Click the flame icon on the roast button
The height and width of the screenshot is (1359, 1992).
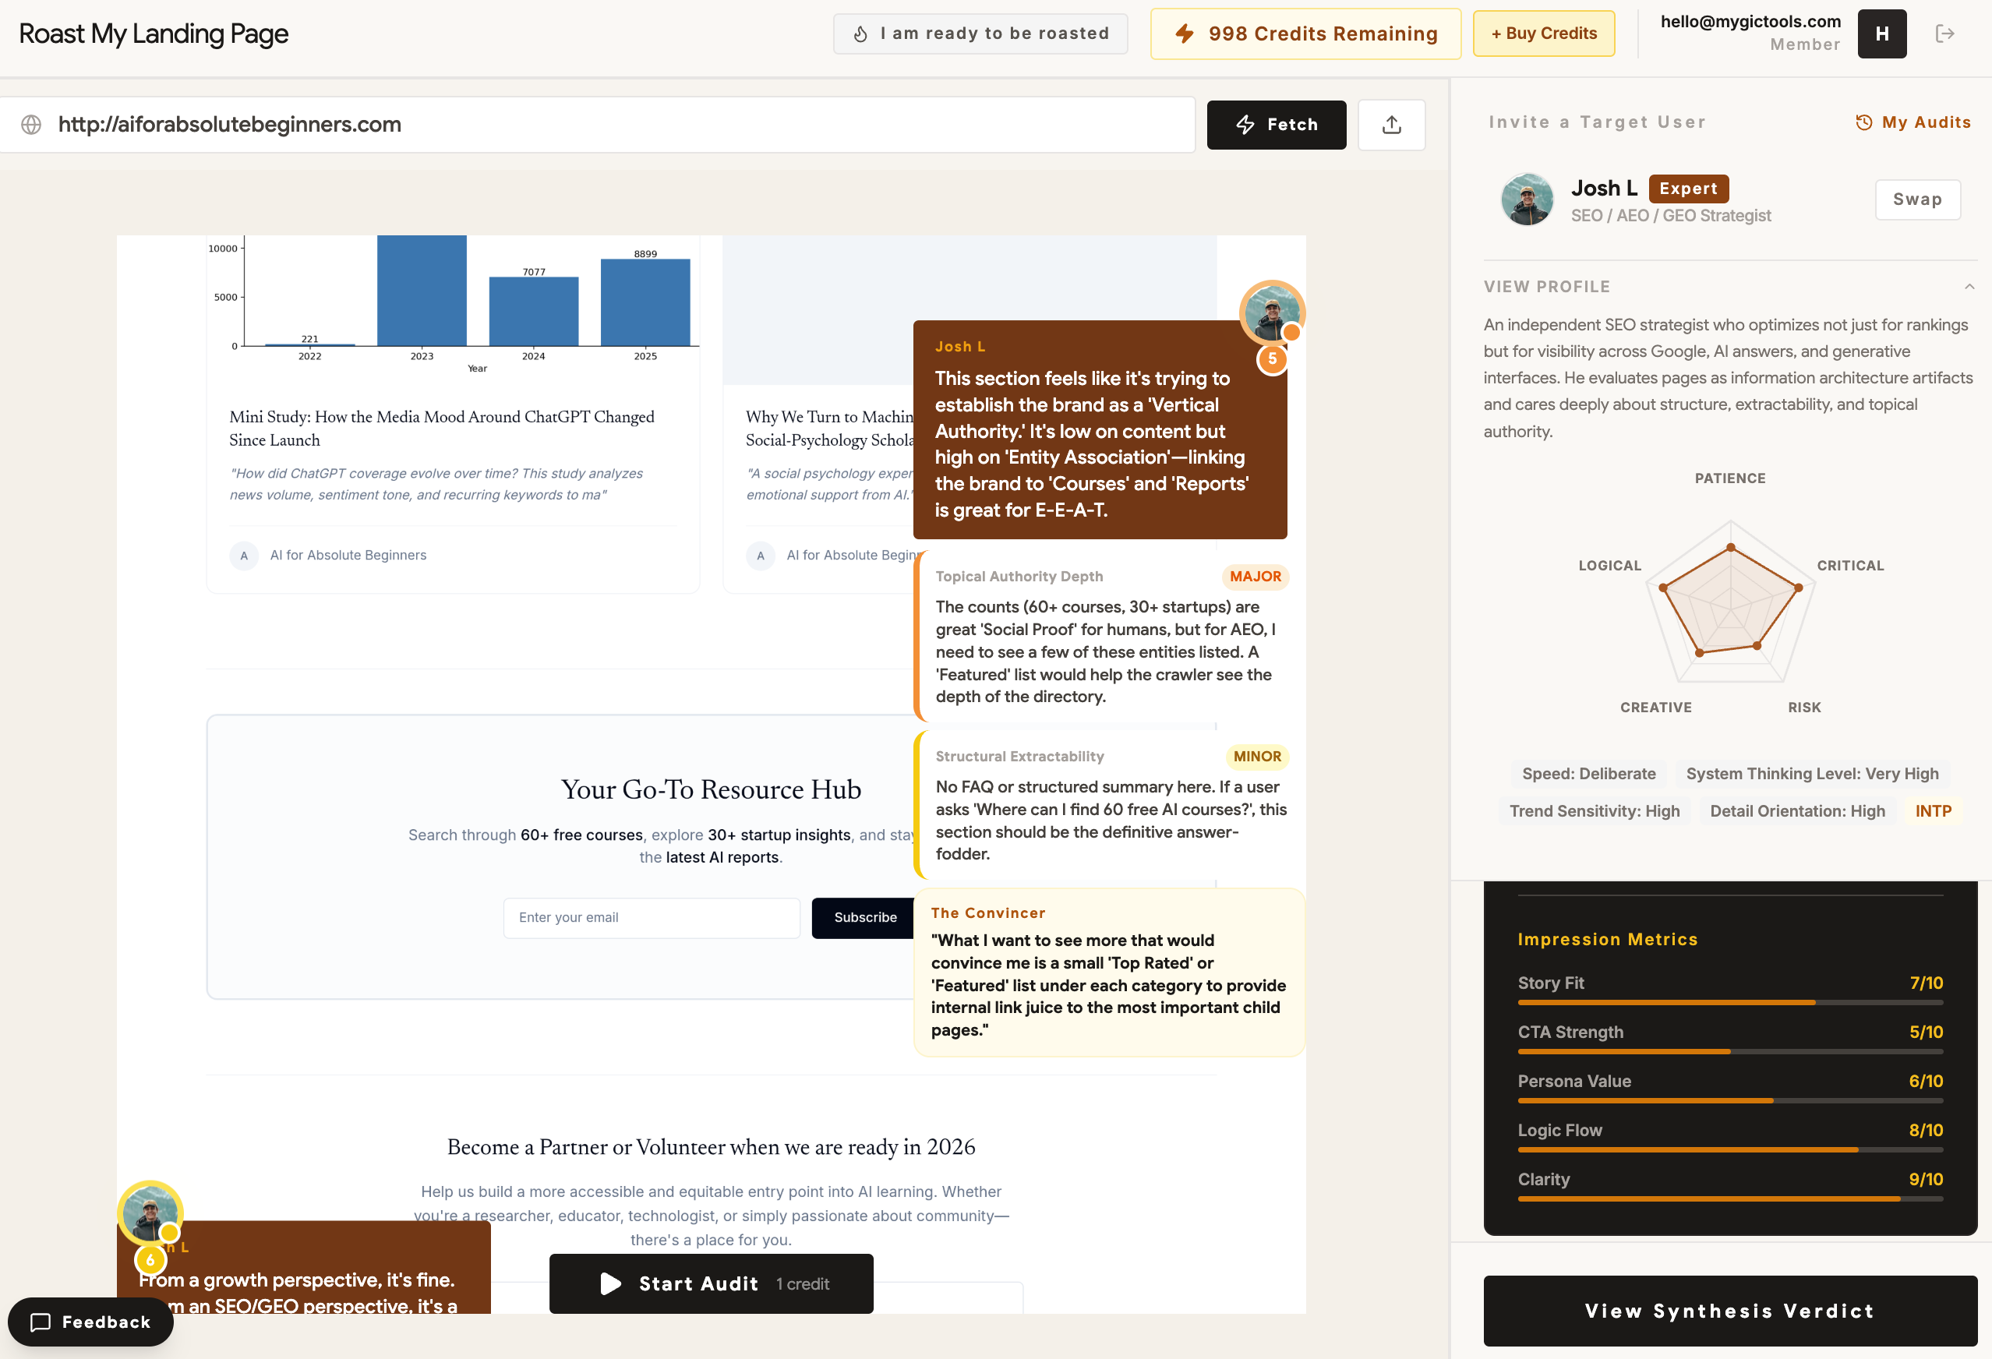point(861,33)
